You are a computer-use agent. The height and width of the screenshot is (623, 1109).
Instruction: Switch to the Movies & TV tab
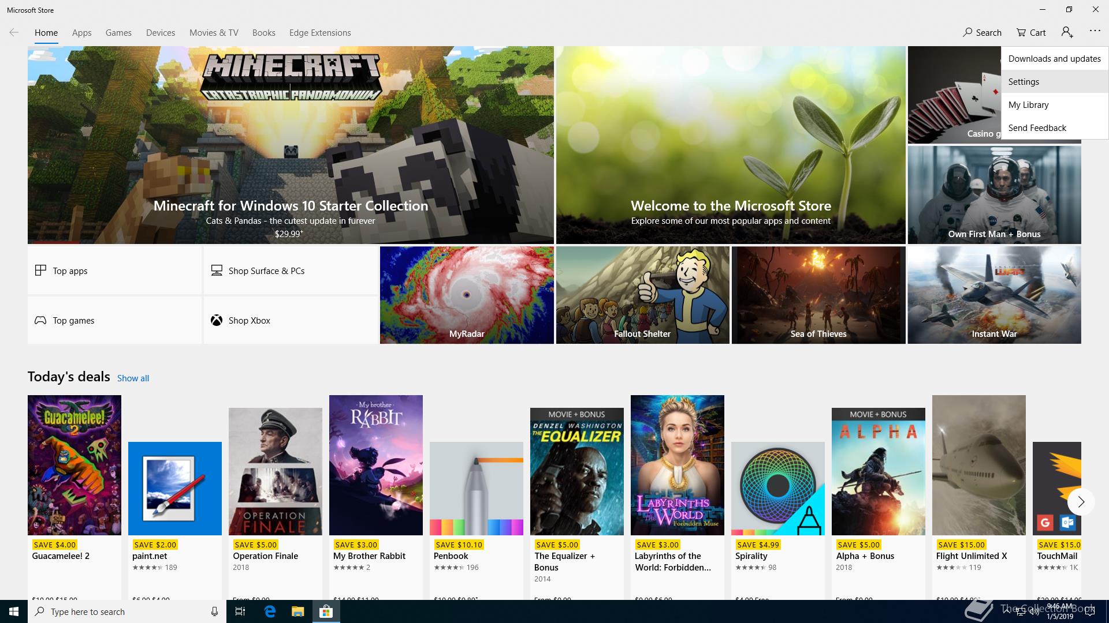point(214,32)
